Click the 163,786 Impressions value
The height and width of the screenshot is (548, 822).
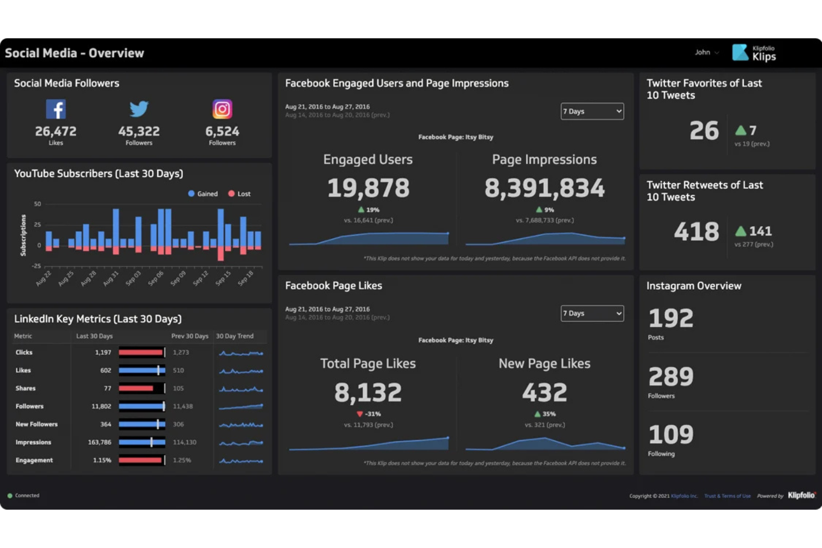[99, 443]
